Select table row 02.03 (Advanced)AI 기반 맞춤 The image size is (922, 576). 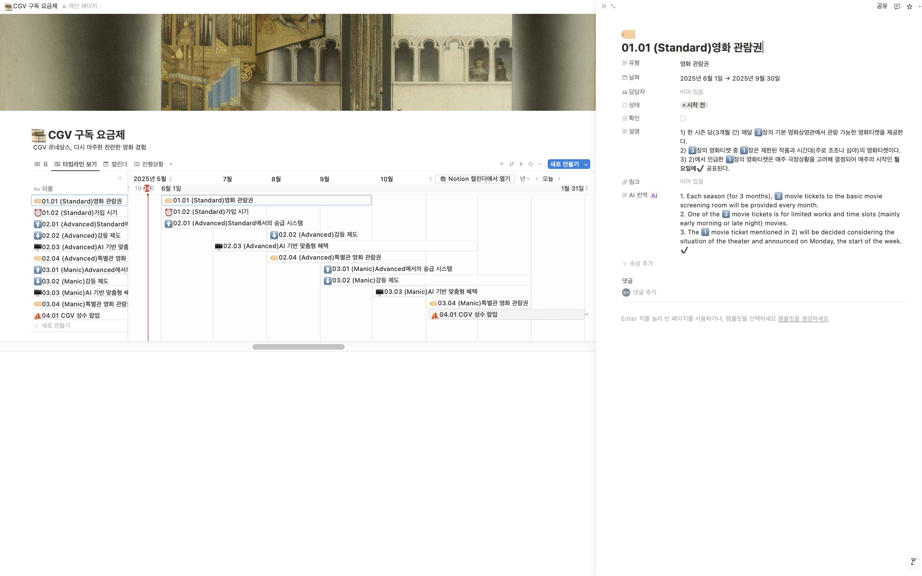click(x=80, y=247)
